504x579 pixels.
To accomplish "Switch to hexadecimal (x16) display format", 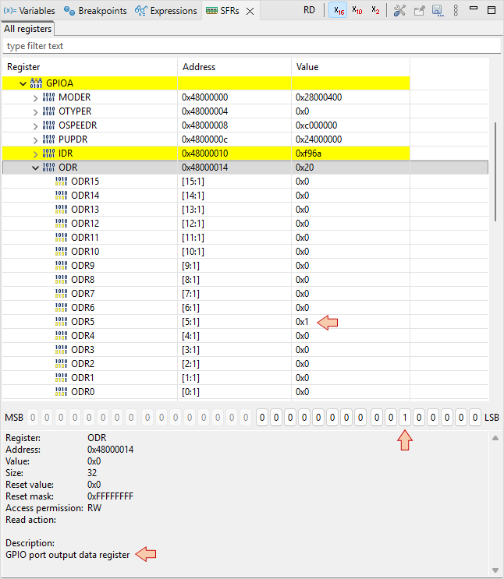I will click(x=338, y=11).
